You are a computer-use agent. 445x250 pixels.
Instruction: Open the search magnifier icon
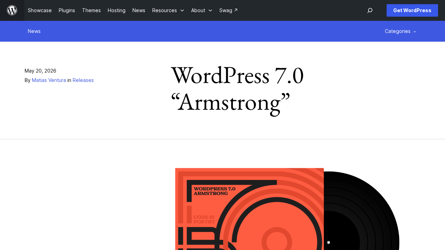click(x=370, y=10)
